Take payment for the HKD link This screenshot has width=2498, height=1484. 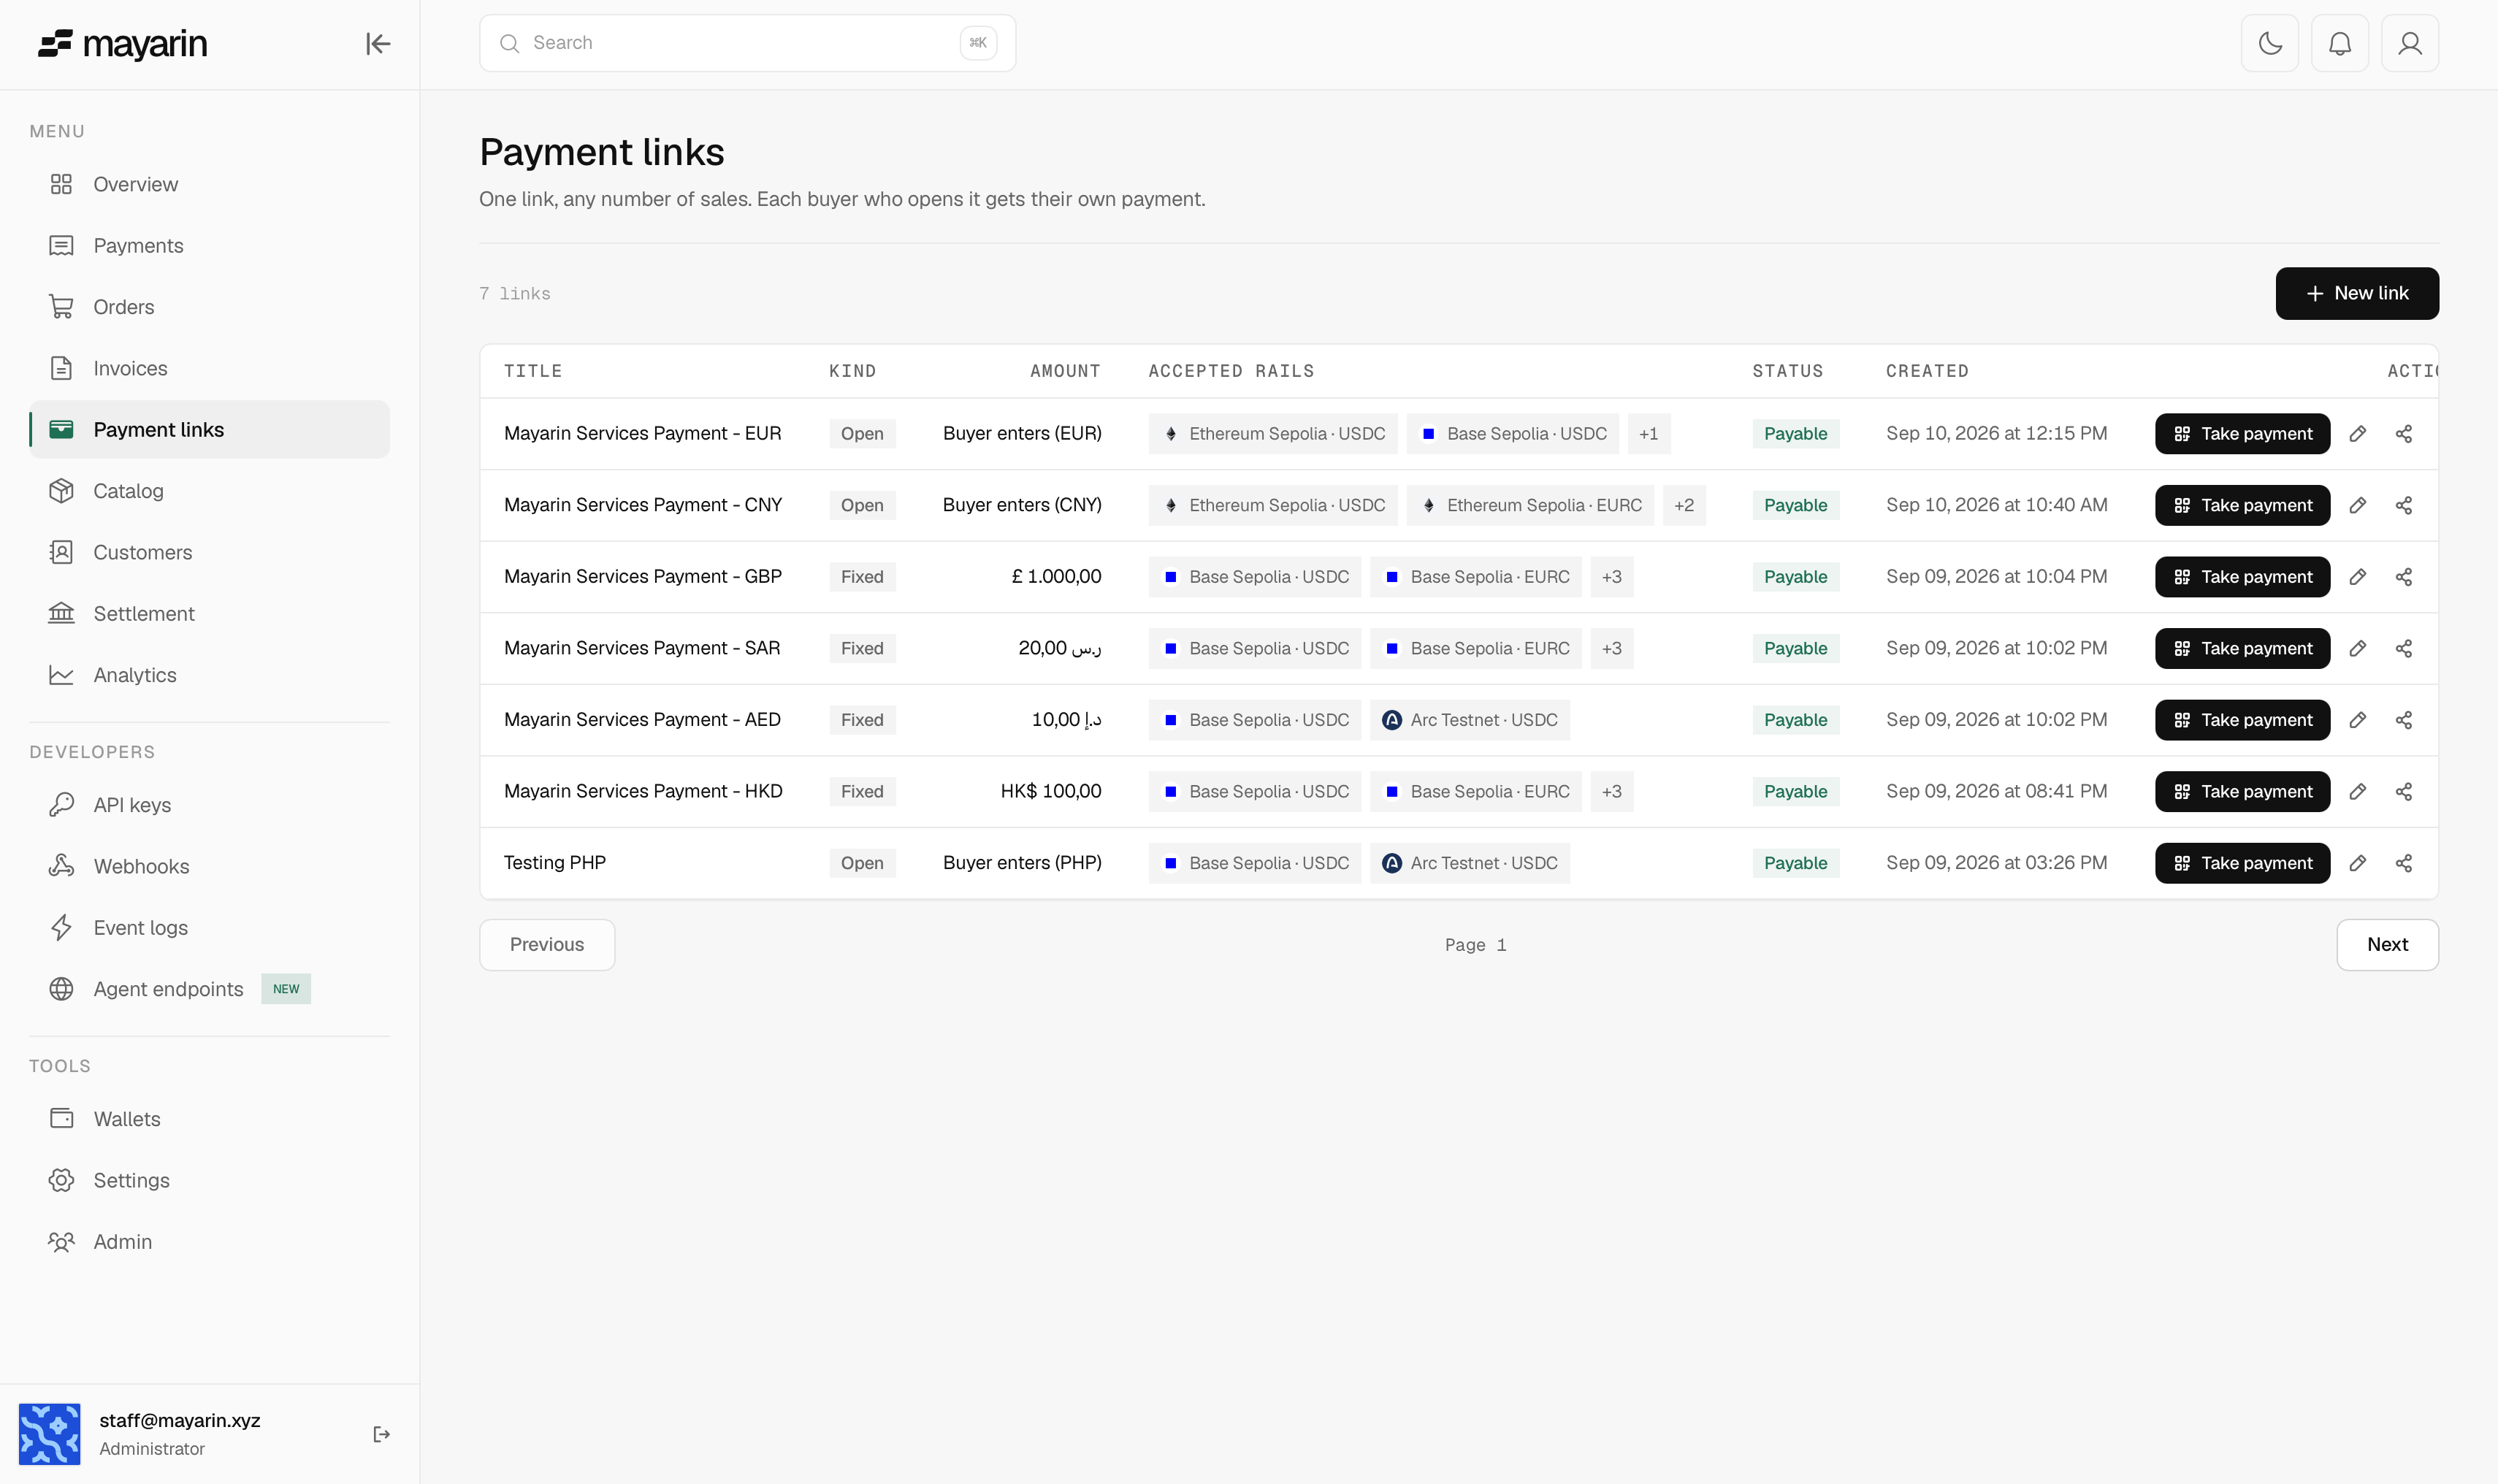tap(2242, 791)
